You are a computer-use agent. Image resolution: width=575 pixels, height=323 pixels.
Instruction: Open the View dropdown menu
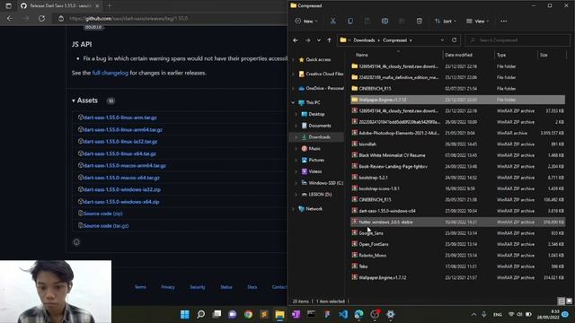pos(477,22)
